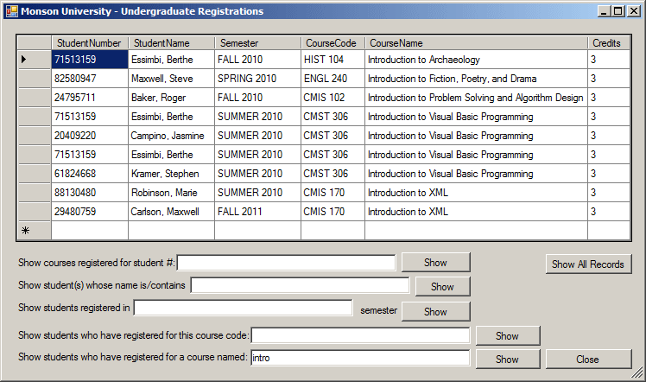Select cell 'Maxwell, Steve'
Viewport: 646px width, 382px height.
coord(171,79)
